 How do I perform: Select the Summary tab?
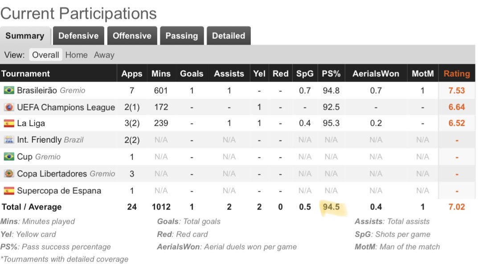(x=25, y=36)
